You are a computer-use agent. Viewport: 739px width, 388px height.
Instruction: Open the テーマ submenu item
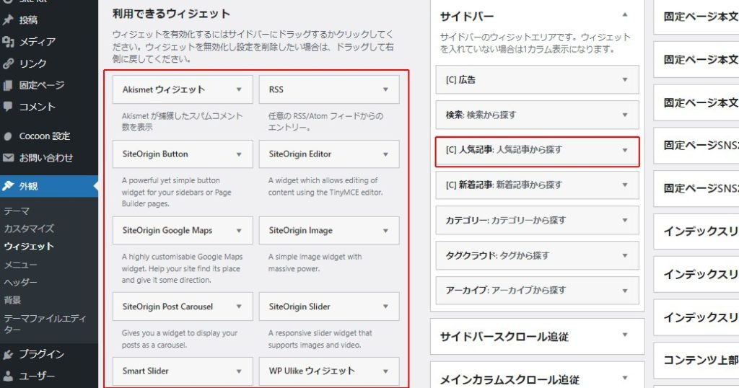17,211
